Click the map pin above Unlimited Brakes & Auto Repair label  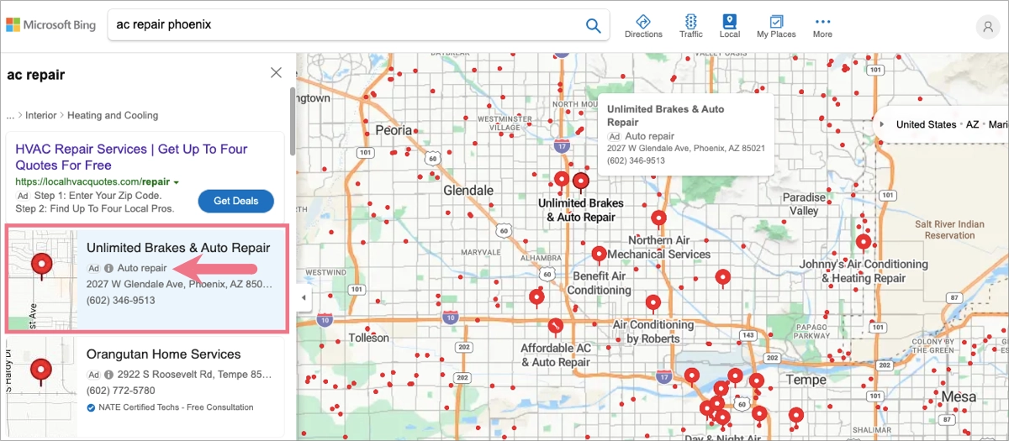click(x=581, y=181)
